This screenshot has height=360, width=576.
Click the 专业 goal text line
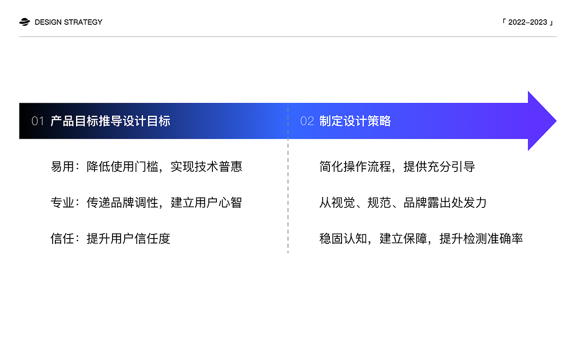point(147,202)
